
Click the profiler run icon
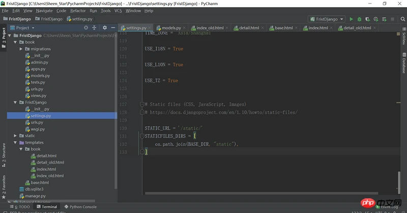pyautogui.click(x=375, y=19)
